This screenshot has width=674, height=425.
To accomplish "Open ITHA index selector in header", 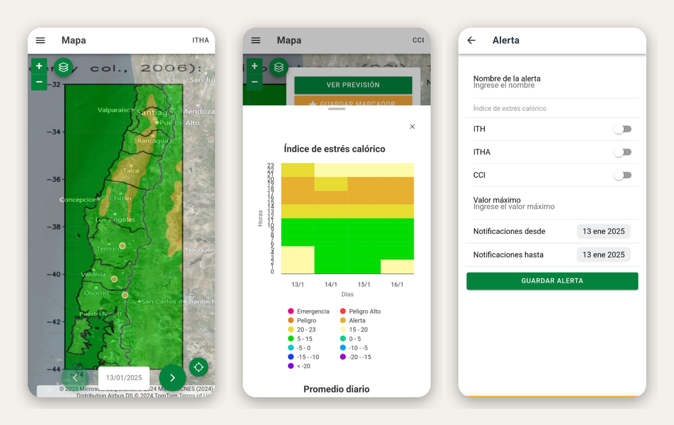I will click(201, 40).
